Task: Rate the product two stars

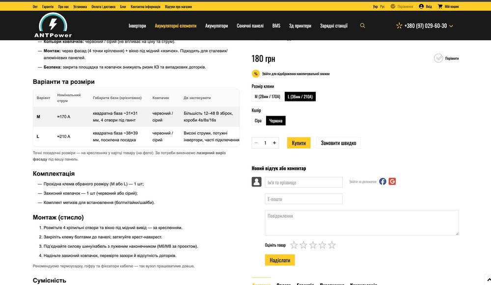Action: (x=303, y=245)
